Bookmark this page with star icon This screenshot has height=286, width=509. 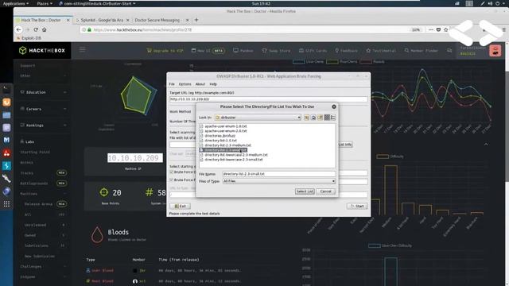[x=445, y=29]
